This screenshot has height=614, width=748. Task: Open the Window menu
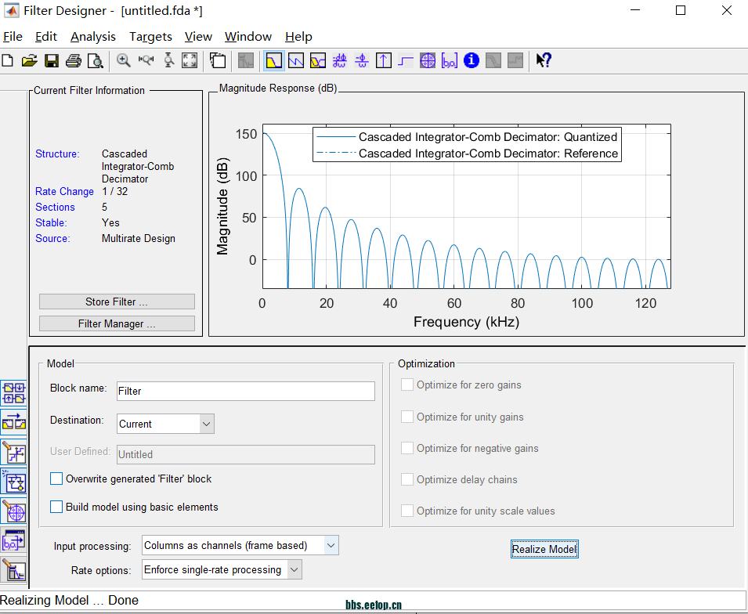(248, 37)
